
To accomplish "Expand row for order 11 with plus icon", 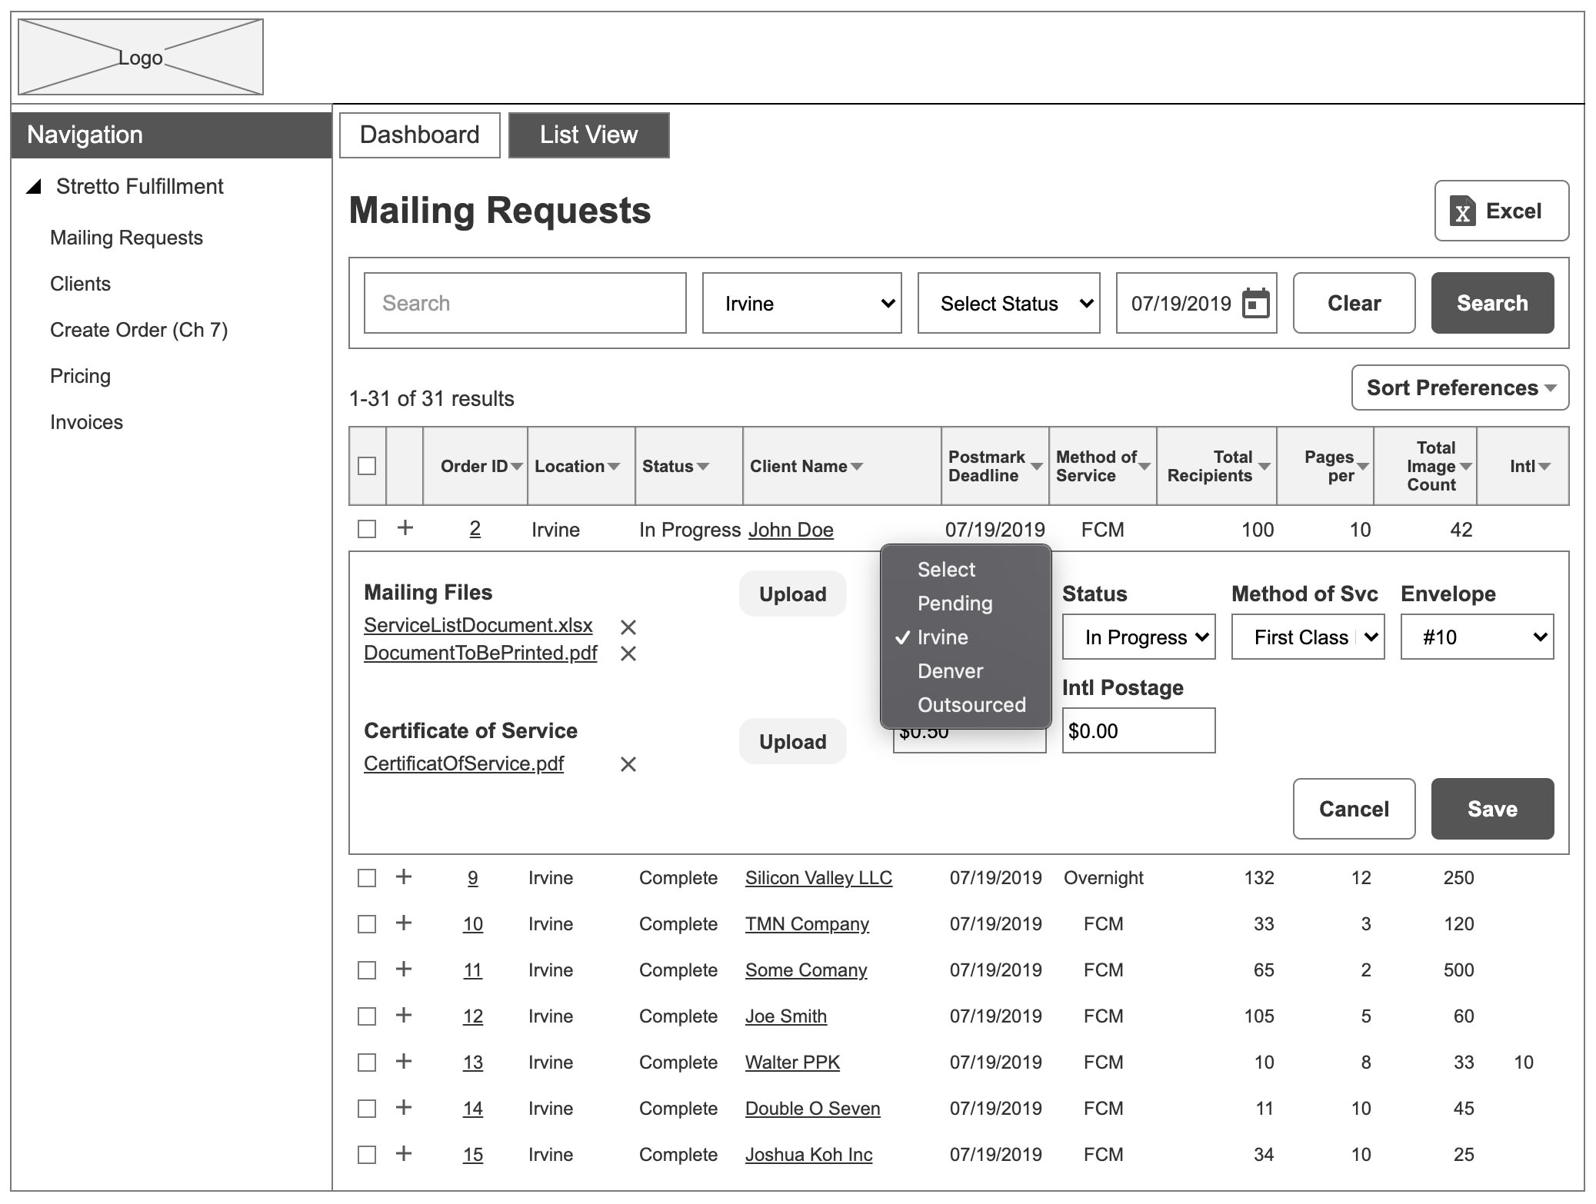I will click(x=403, y=970).
